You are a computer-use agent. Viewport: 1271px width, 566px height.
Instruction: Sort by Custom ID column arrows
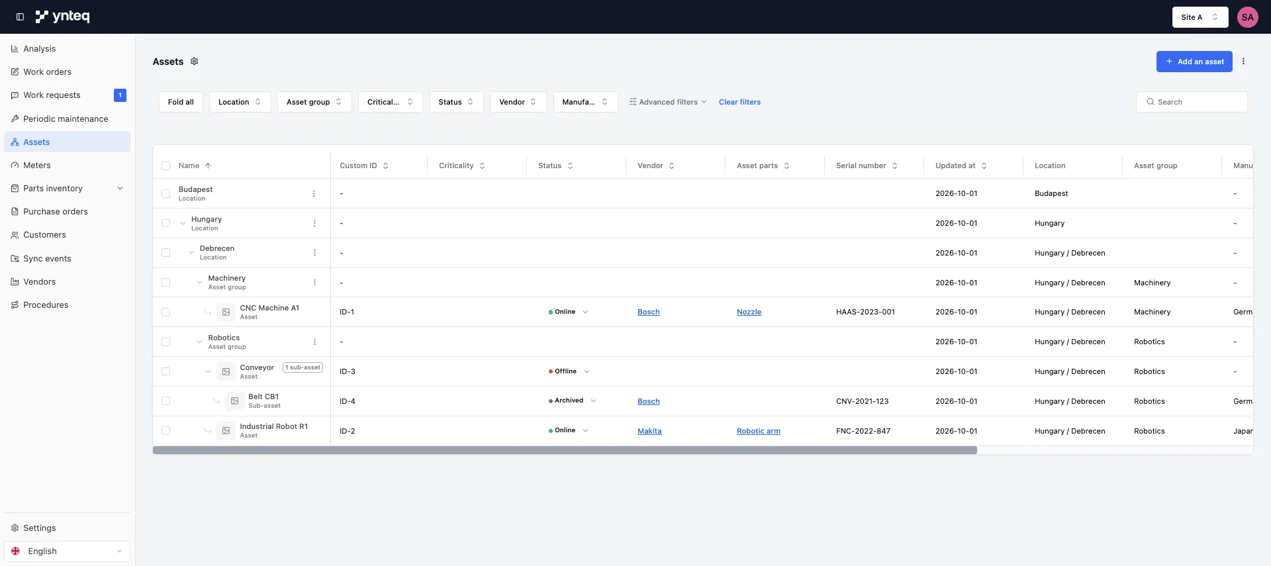385,166
